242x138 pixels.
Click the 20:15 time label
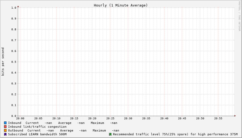click(x=74, y=119)
